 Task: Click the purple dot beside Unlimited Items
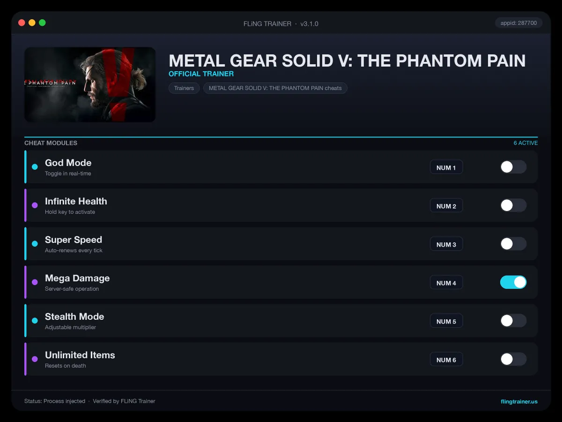(x=35, y=359)
